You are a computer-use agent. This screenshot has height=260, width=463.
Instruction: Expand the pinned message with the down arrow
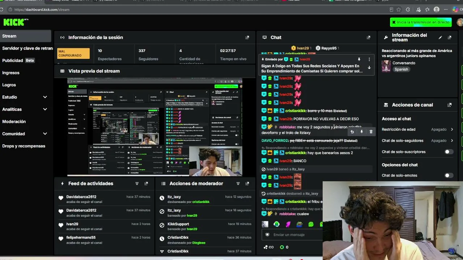[x=369, y=68]
